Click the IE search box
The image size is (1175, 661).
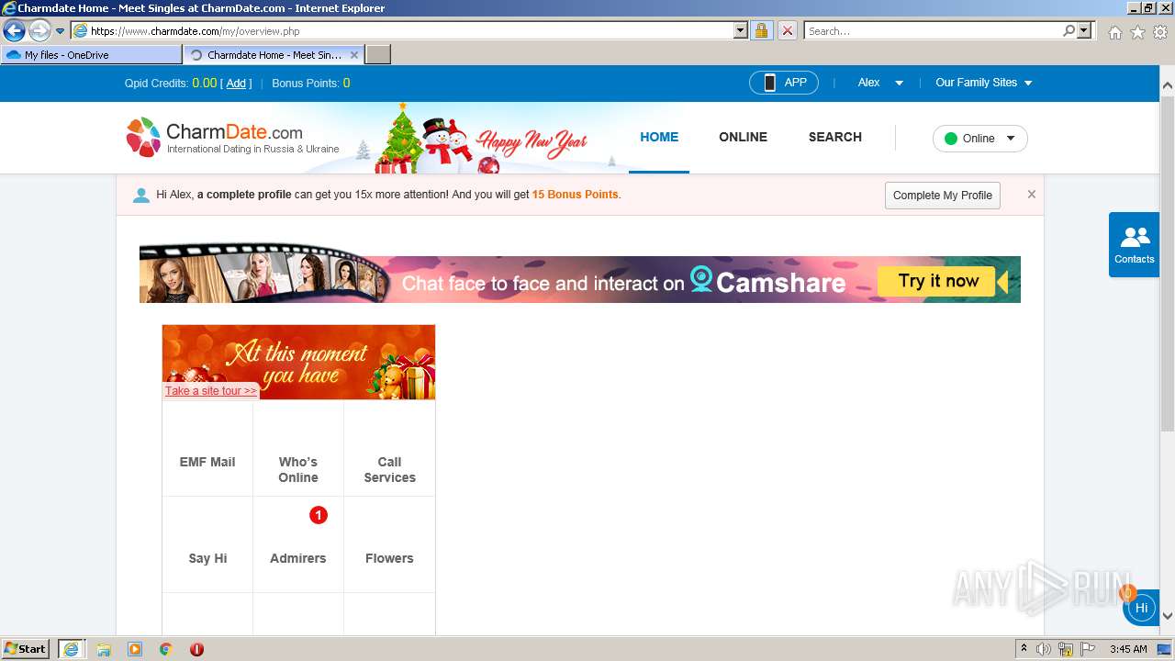pos(933,31)
